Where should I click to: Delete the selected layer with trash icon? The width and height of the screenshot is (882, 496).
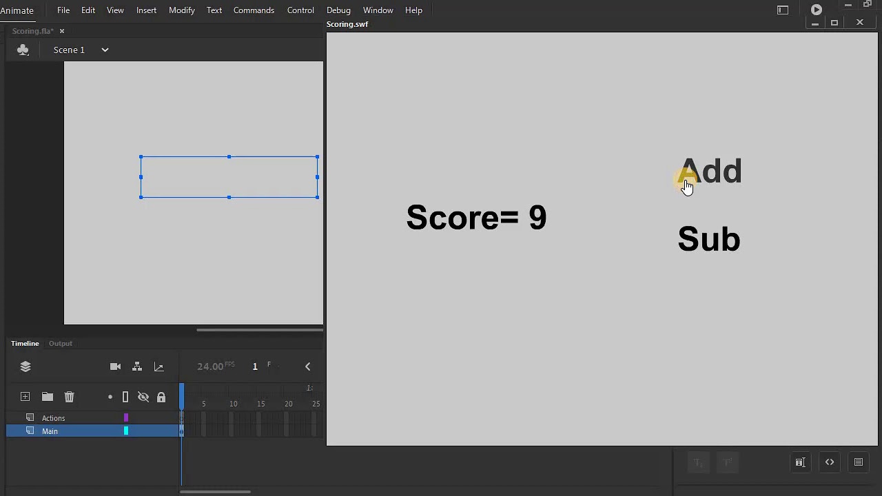(x=69, y=396)
